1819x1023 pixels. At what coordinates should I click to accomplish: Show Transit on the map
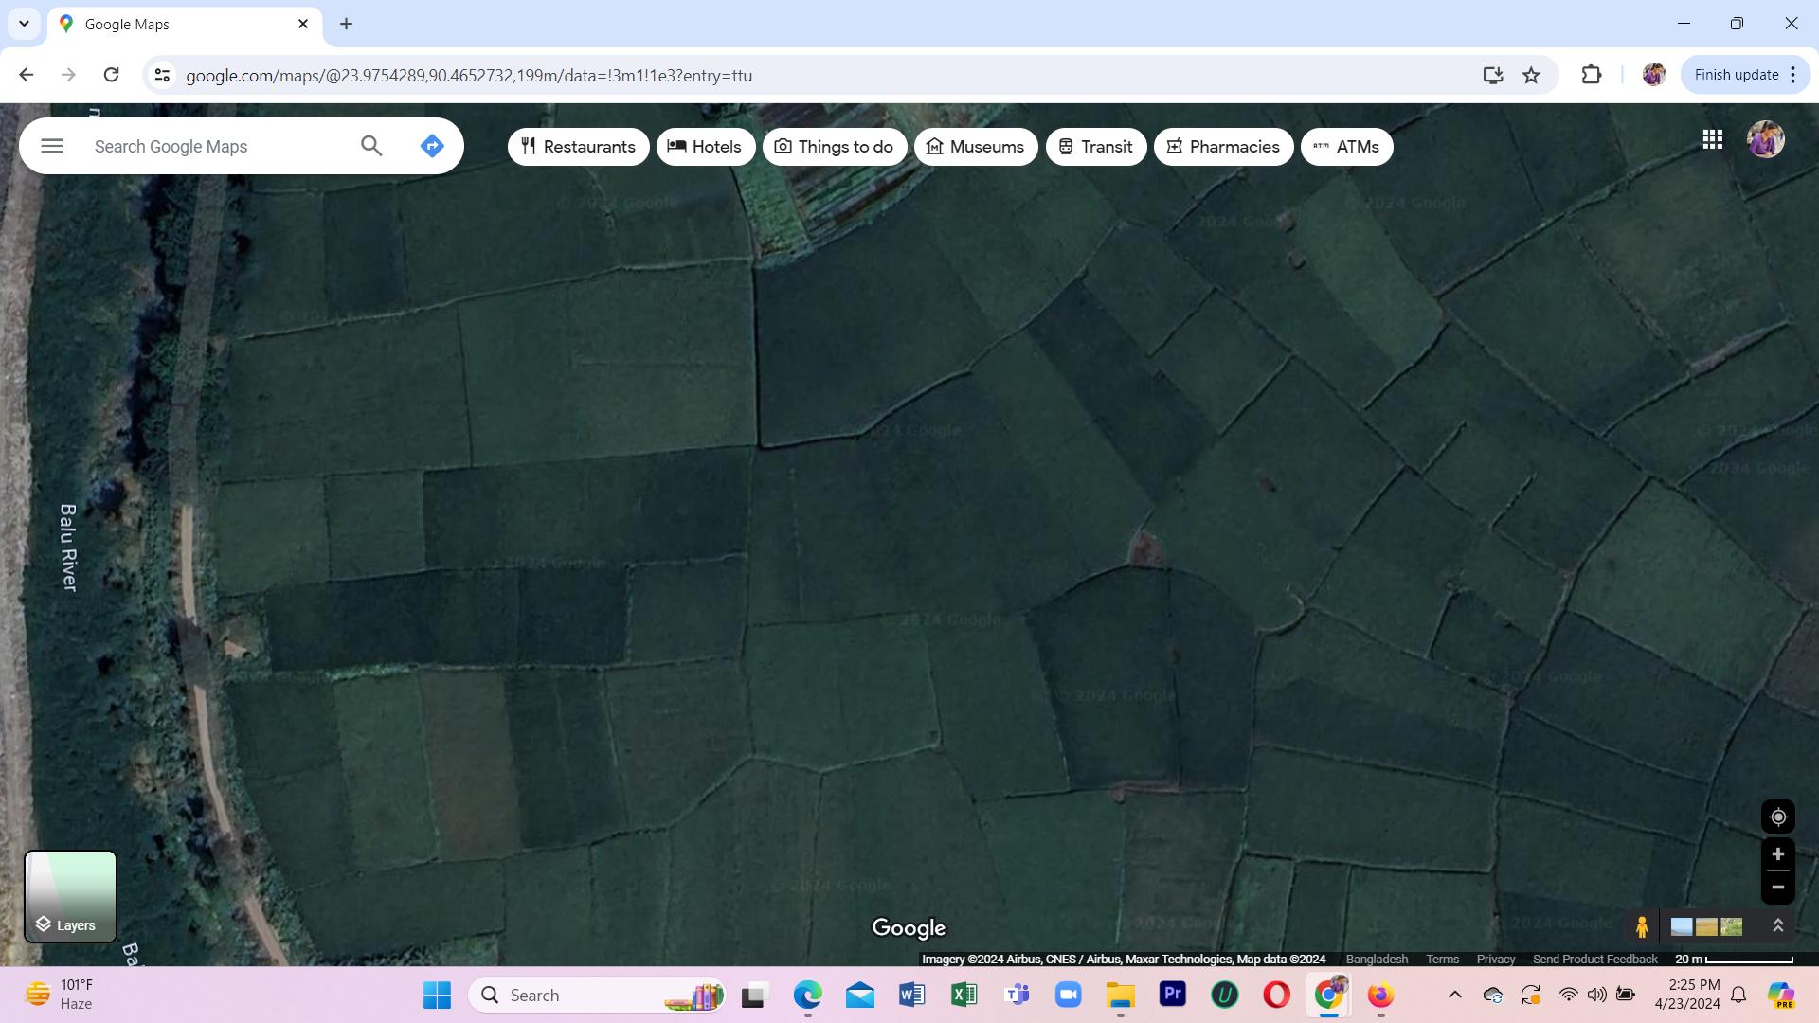(1095, 147)
